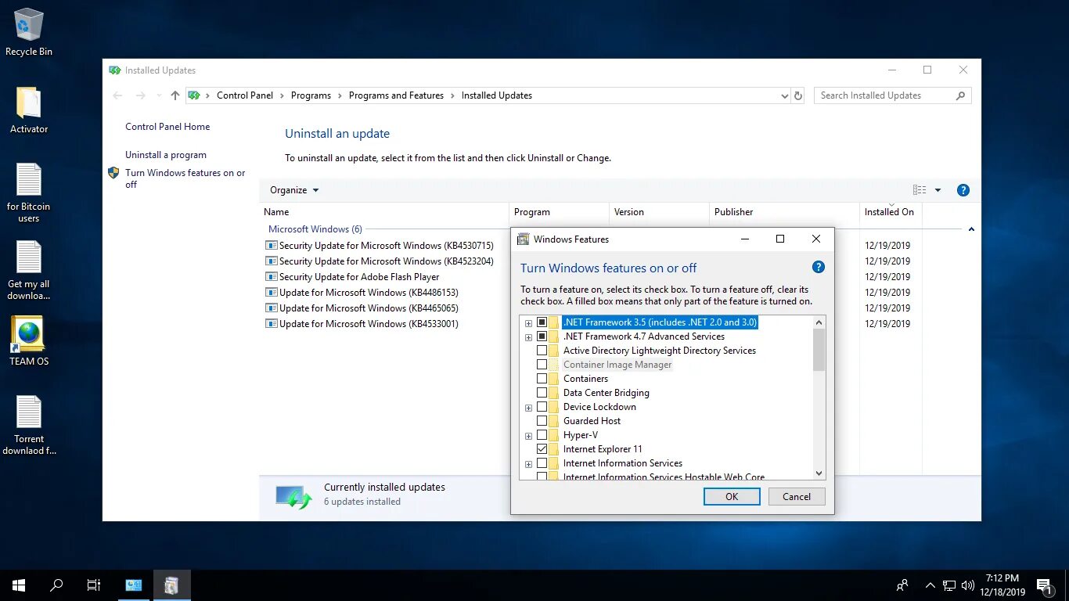1069x601 pixels.
Task: Click the help icon in Windows Features
Action: click(819, 267)
